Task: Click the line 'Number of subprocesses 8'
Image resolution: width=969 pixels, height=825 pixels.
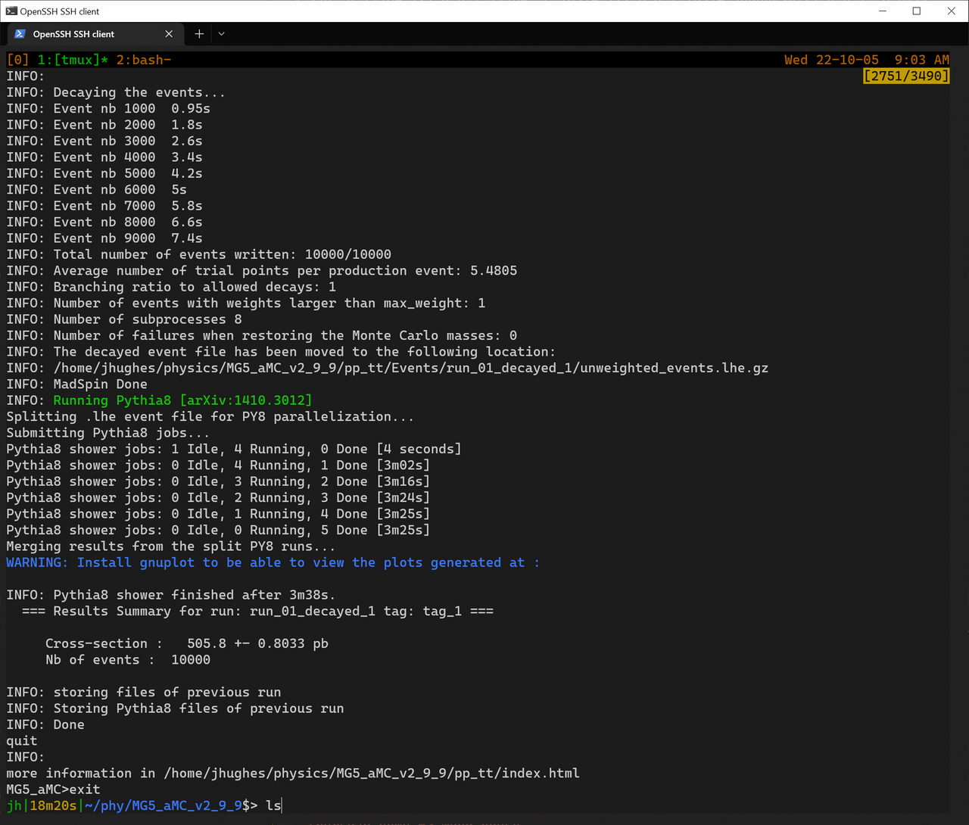Action: tap(124, 319)
